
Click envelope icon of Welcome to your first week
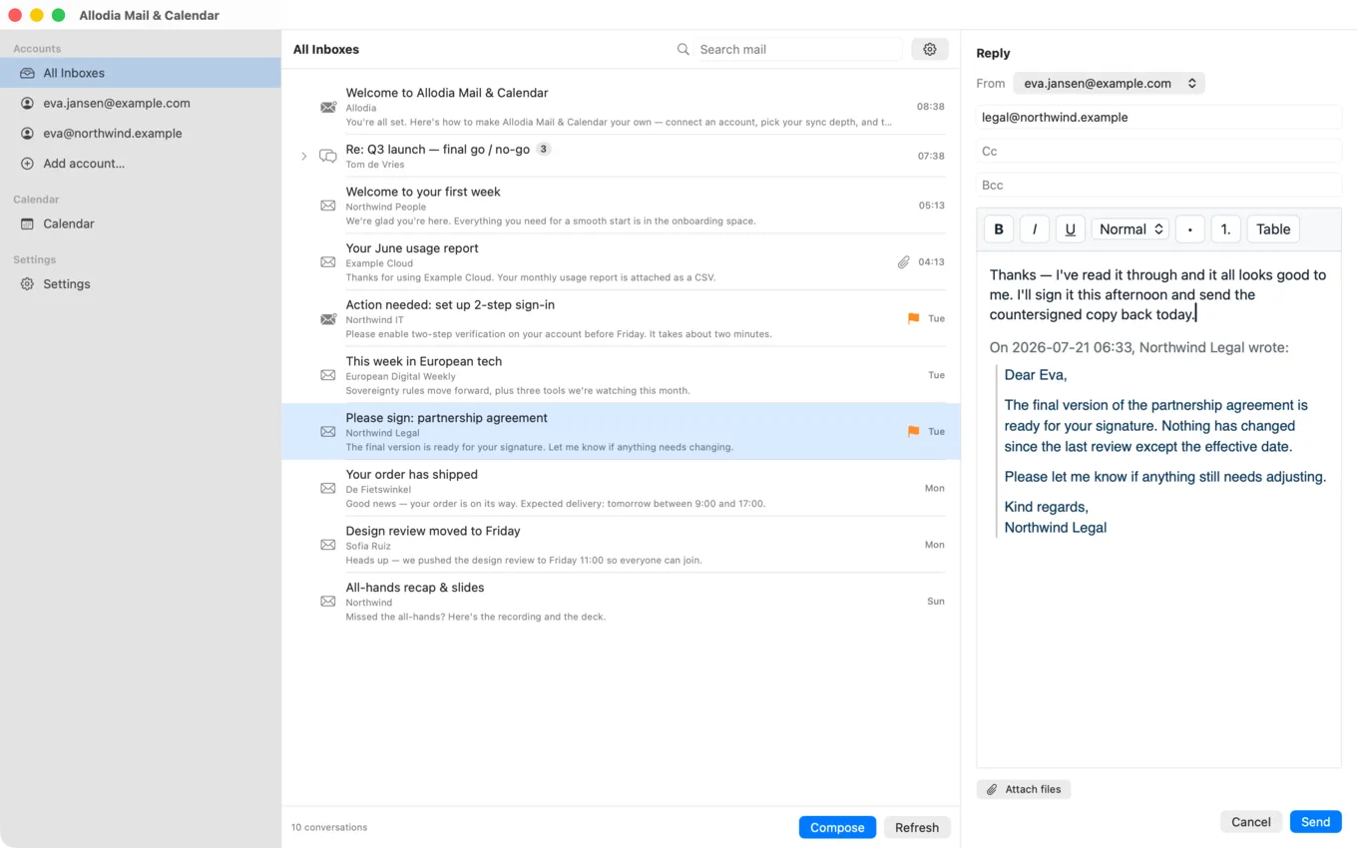pos(327,206)
